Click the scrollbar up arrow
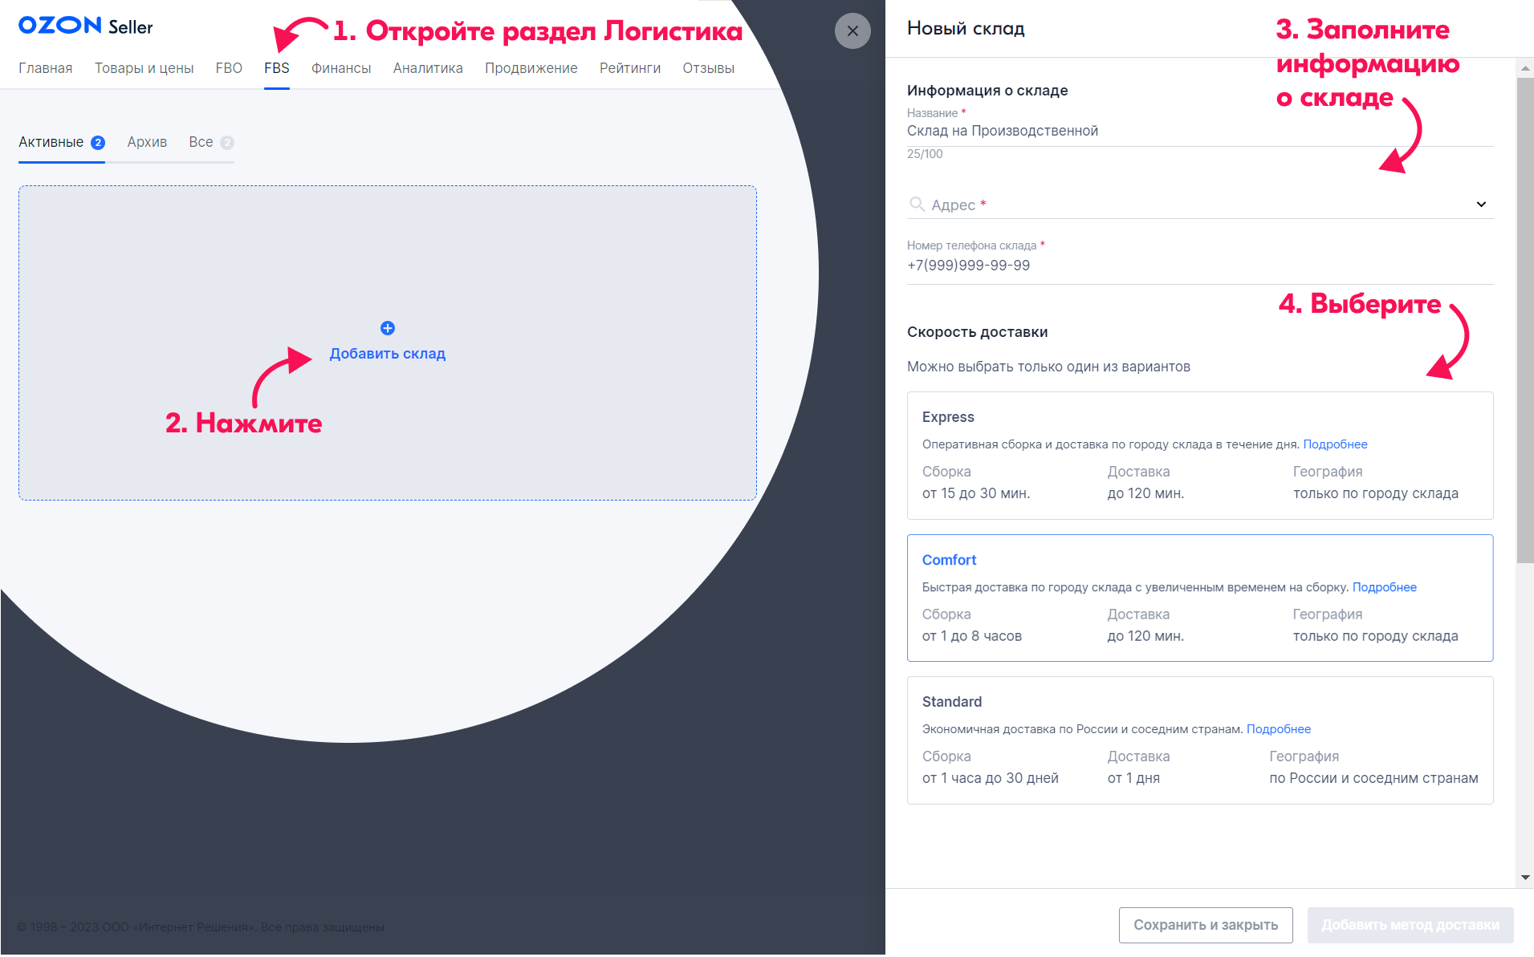 click(x=1525, y=68)
